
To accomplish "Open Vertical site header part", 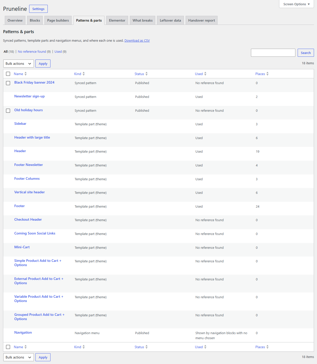I will tap(29, 192).
